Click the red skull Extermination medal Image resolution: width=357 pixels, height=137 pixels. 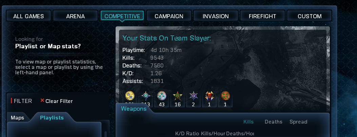(210, 96)
